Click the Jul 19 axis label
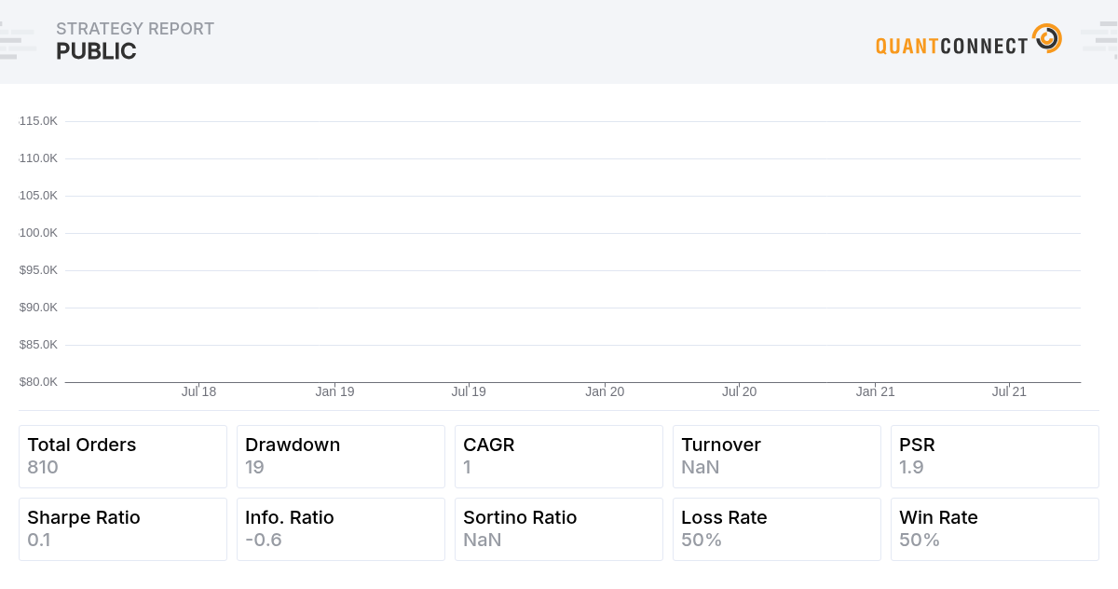The image size is (1118, 589). pos(469,391)
